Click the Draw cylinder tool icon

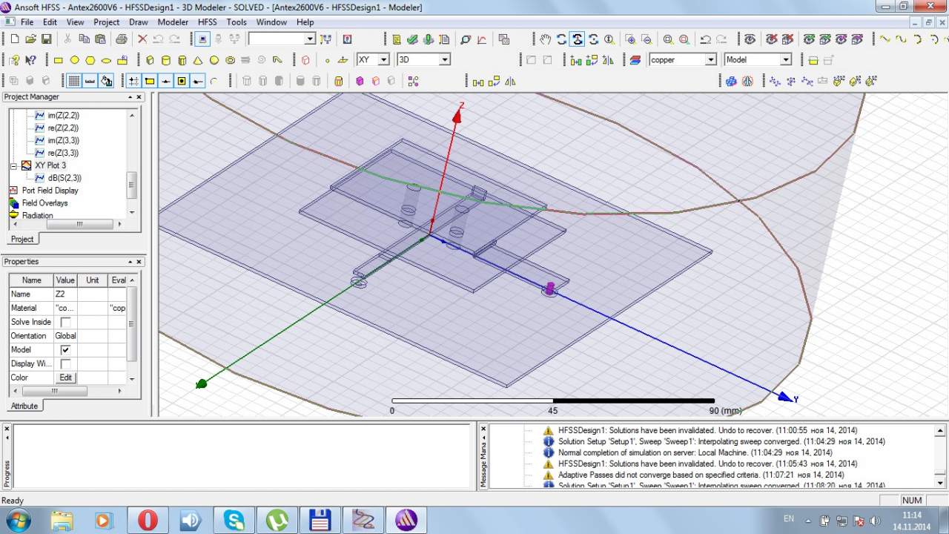click(166, 60)
